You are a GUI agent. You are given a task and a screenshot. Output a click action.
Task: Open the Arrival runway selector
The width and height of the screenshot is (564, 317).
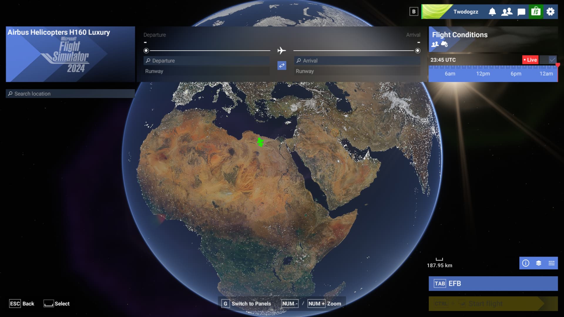pyautogui.click(x=357, y=71)
